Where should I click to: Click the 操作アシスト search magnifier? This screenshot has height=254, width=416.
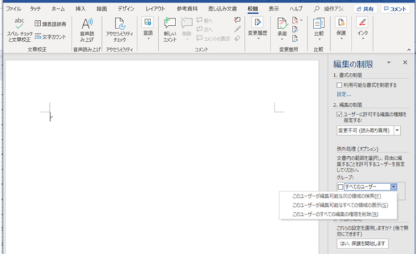pyautogui.click(x=317, y=9)
